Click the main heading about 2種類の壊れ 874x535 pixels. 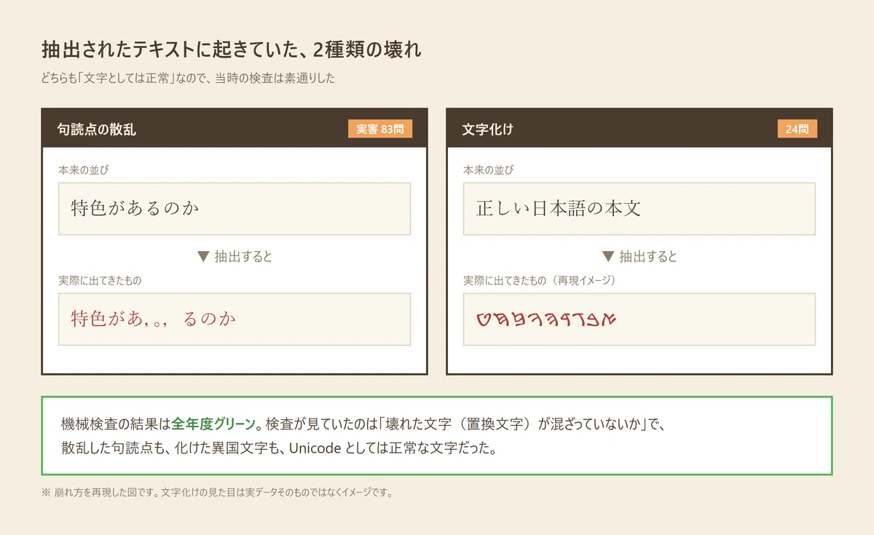click(x=232, y=50)
